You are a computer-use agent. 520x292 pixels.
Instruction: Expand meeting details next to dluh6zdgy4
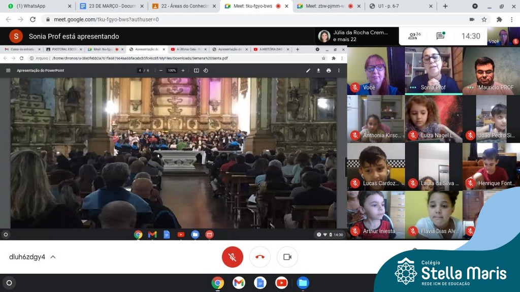coord(53,257)
